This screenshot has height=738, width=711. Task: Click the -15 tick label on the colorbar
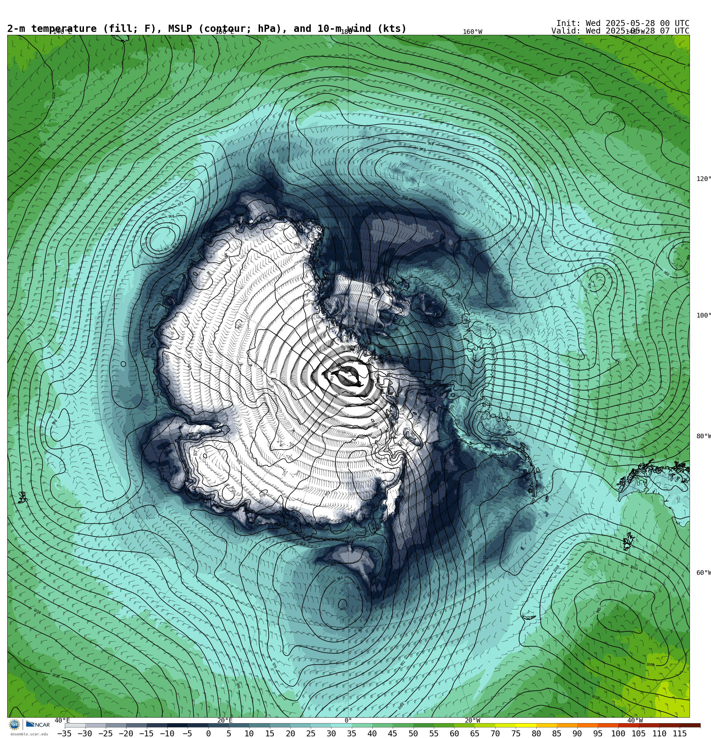(x=146, y=733)
